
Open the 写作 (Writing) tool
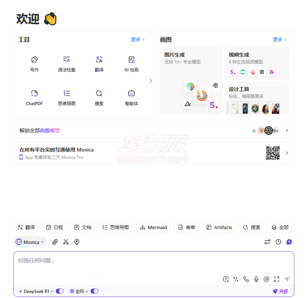coord(34,63)
